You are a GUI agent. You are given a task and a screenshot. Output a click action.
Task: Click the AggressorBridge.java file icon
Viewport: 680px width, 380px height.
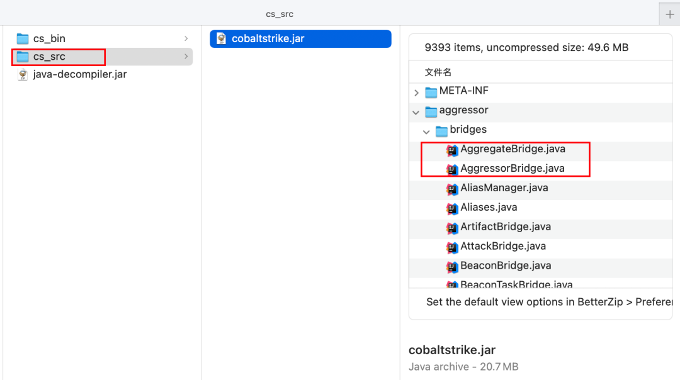(452, 169)
